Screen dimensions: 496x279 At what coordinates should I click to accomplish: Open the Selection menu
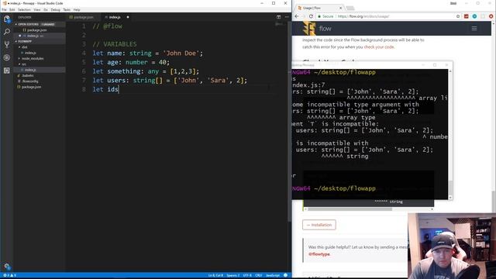pos(24,10)
